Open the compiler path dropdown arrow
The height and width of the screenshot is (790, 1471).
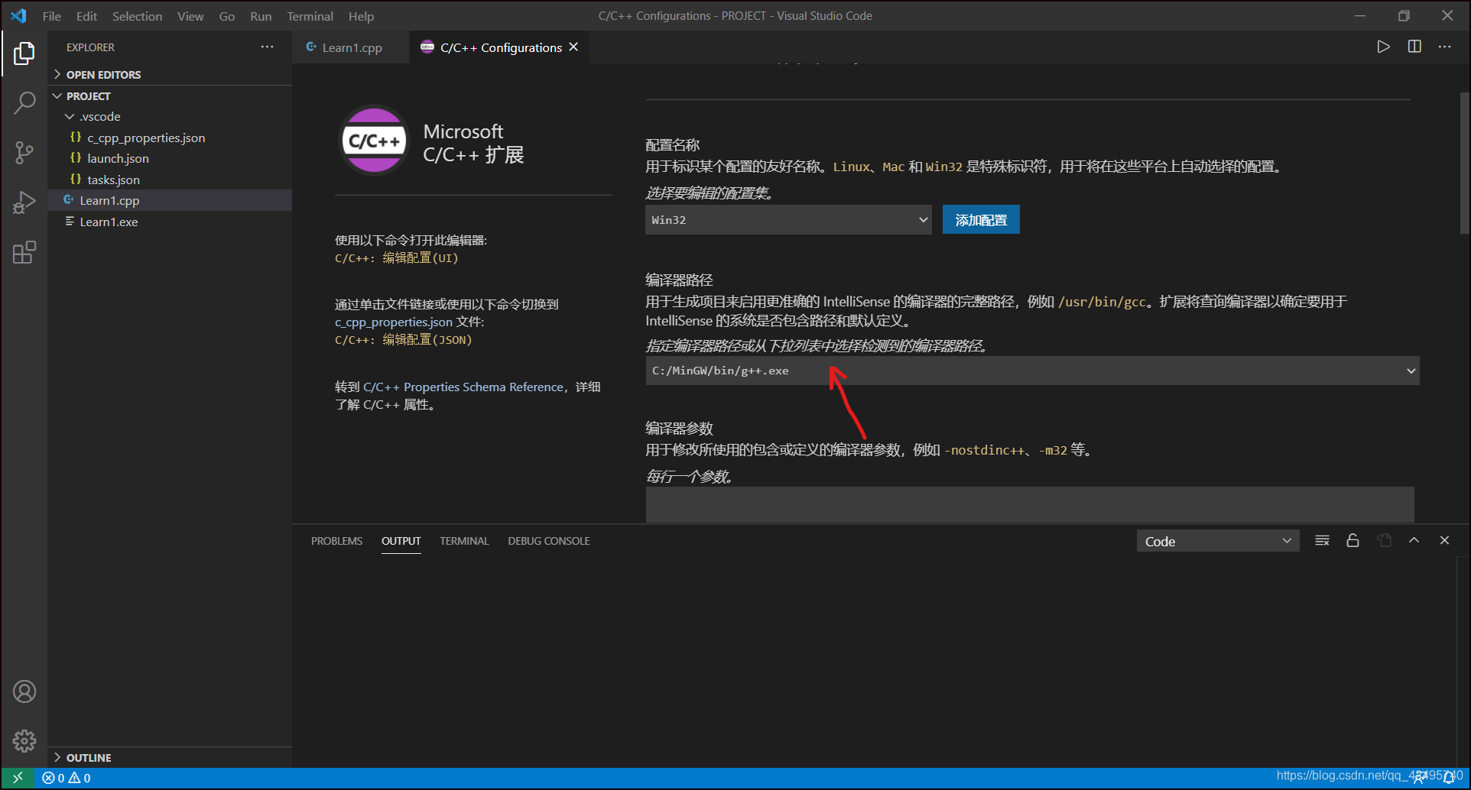pyautogui.click(x=1411, y=371)
